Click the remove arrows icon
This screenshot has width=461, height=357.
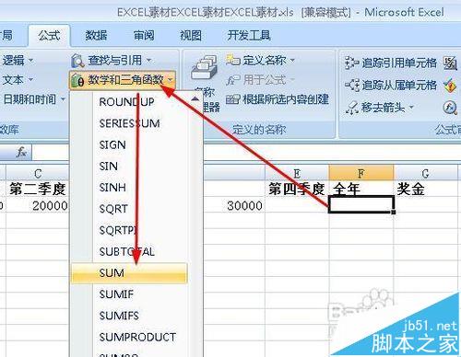pyautogui.click(x=351, y=108)
